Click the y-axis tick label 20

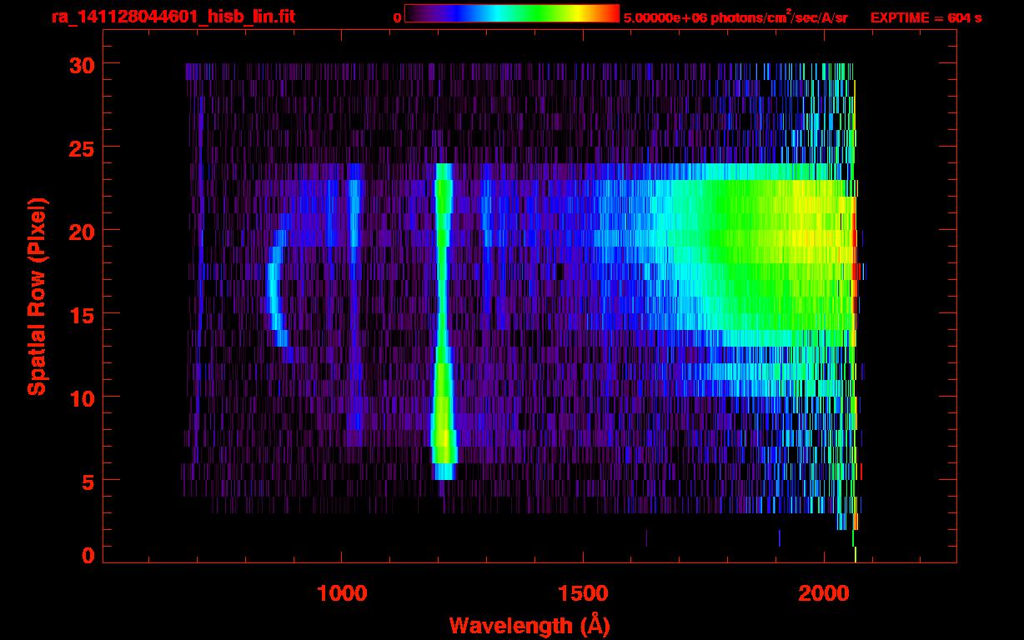pos(80,231)
